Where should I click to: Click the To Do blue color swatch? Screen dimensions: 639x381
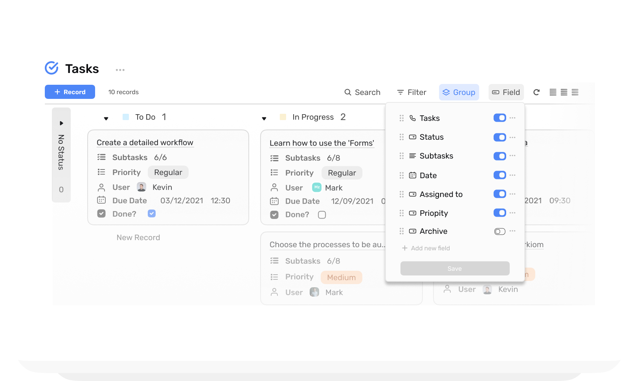126,117
